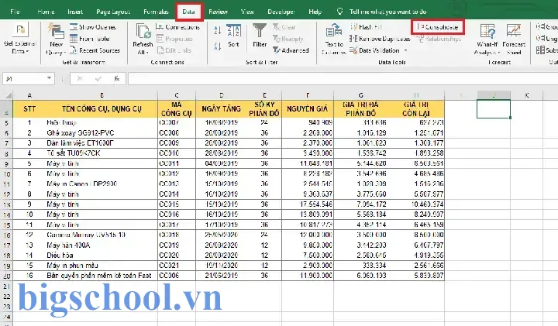Open the View tab

(x=247, y=12)
